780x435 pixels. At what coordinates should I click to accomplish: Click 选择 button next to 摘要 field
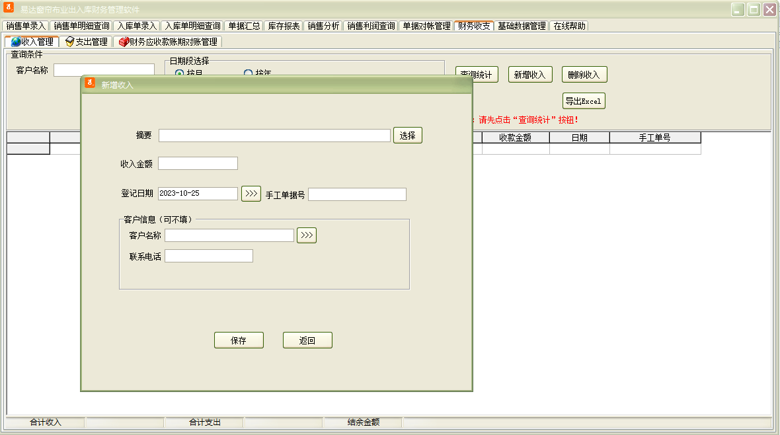[408, 136]
